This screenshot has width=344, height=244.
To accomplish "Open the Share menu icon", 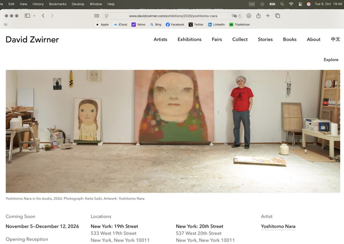I will (258, 15).
